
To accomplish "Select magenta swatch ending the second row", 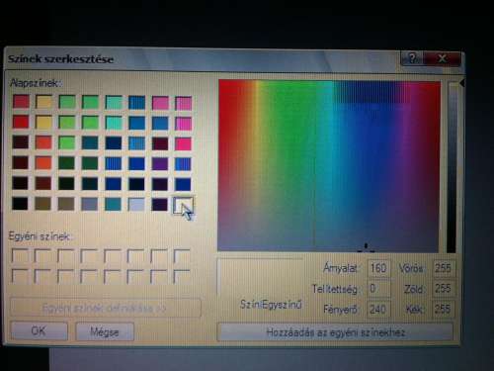I will click(x=183, y=124).
